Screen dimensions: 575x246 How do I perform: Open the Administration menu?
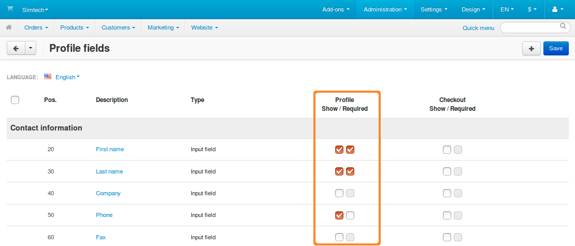tap(385, 9)
